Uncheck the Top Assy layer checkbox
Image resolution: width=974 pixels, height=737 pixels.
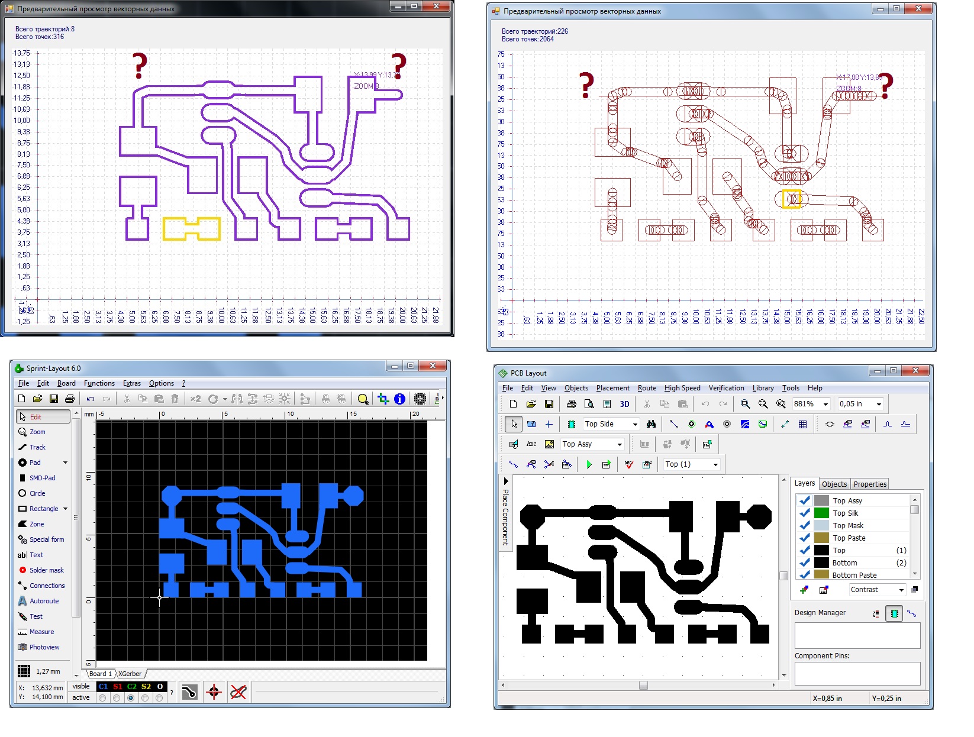[x=804, y=500]
